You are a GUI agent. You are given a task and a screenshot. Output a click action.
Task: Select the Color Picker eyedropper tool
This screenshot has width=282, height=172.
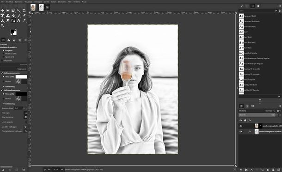[x=24, y=21]
